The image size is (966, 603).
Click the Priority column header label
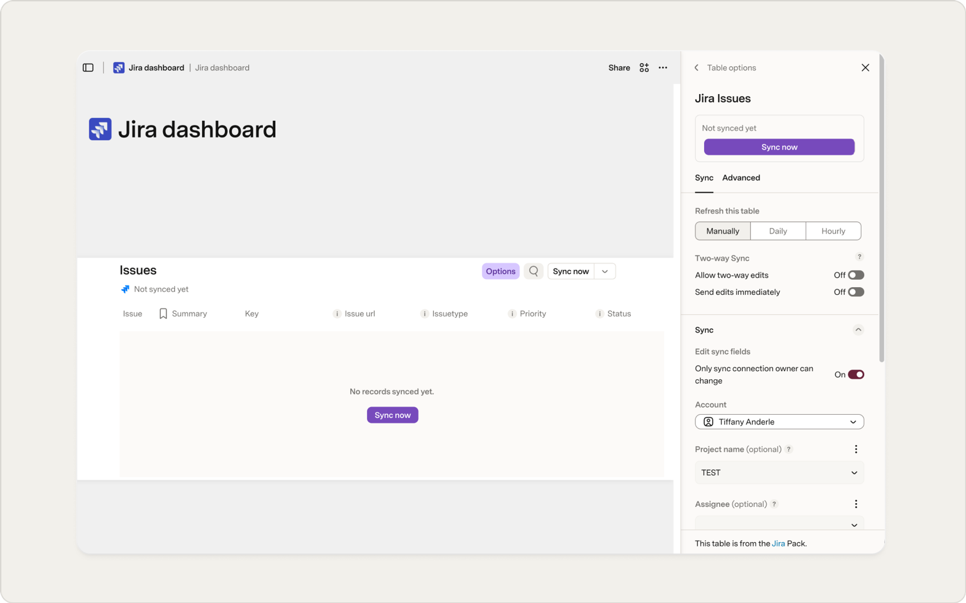(x=533, y=314)
